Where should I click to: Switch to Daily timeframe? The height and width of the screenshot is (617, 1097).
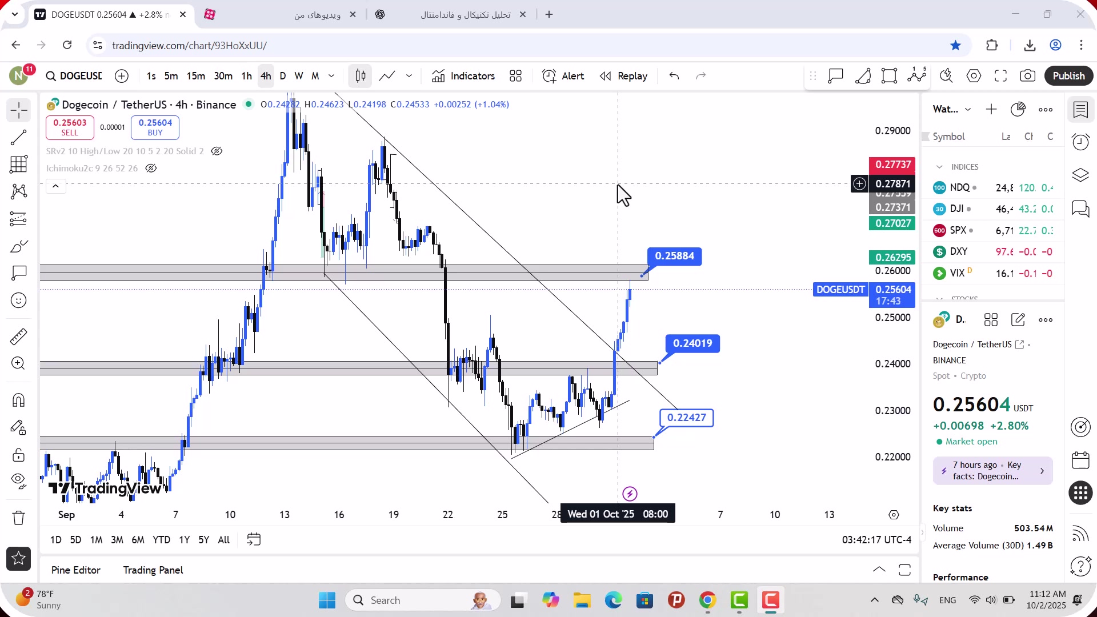[x=283, y=76]
